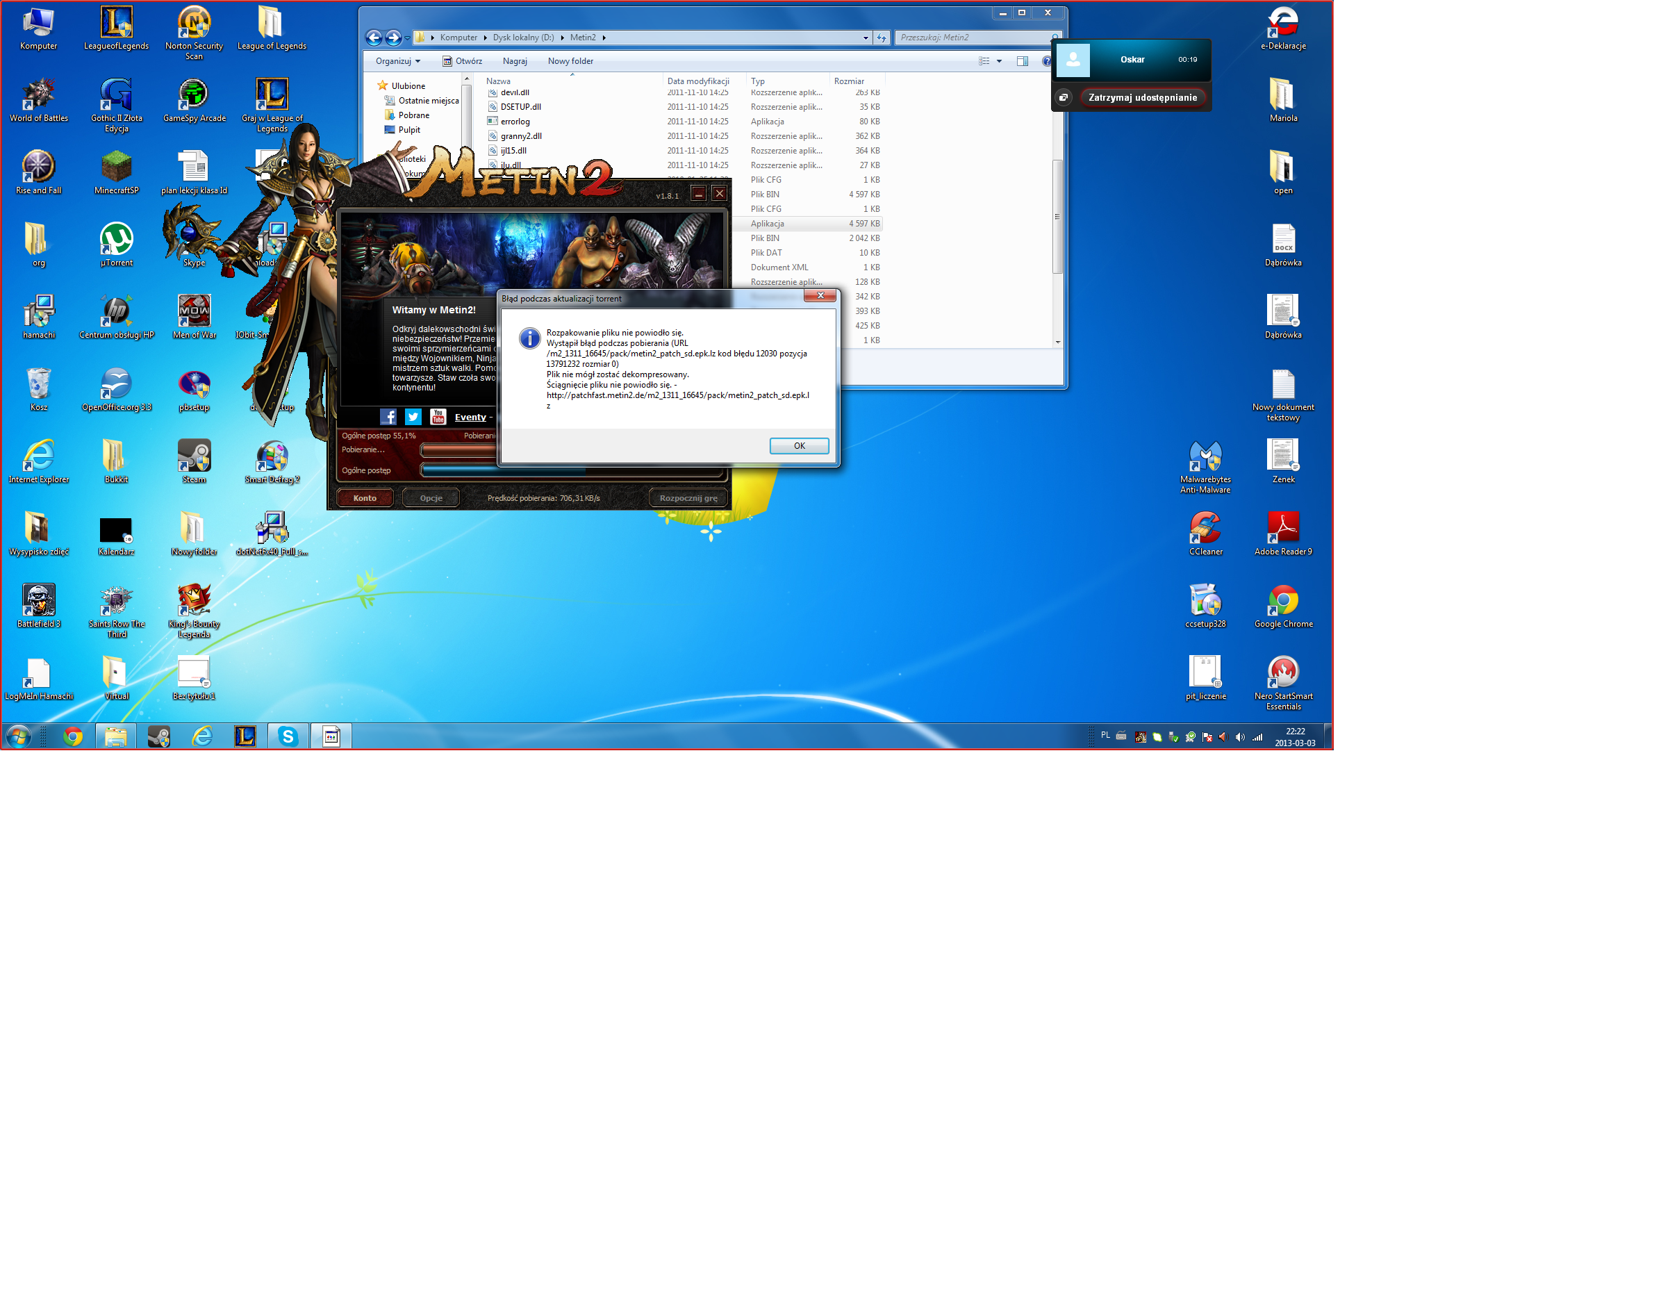Open Steam from the taskbar
Image resolution: width=1670 pixels, height=1313 pixels.
pyautogui.click(x=158, y=736)
